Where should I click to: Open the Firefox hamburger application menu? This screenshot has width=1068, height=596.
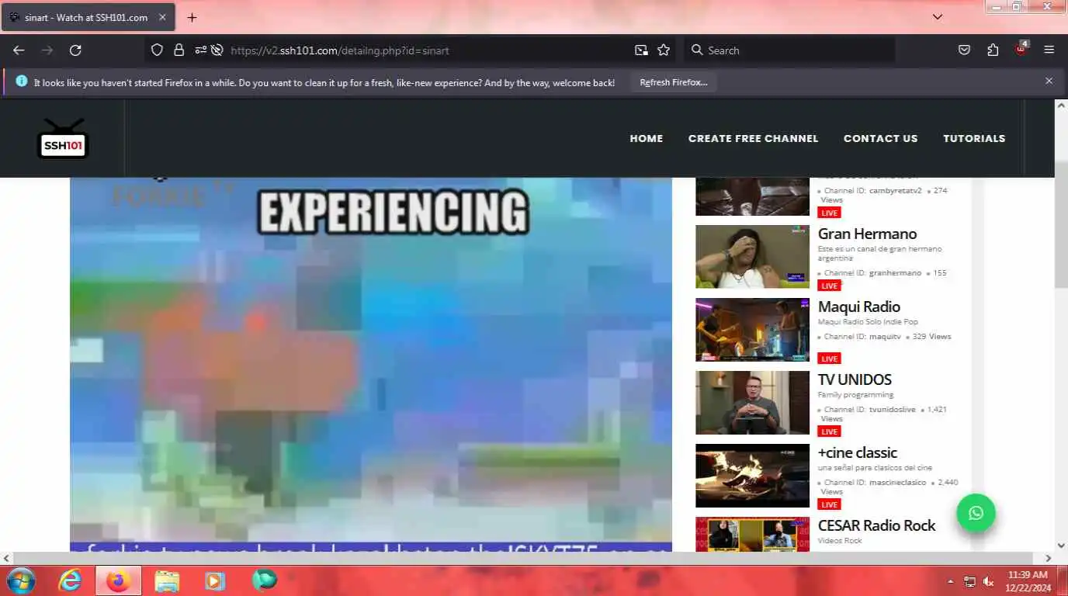[1049, 50]
